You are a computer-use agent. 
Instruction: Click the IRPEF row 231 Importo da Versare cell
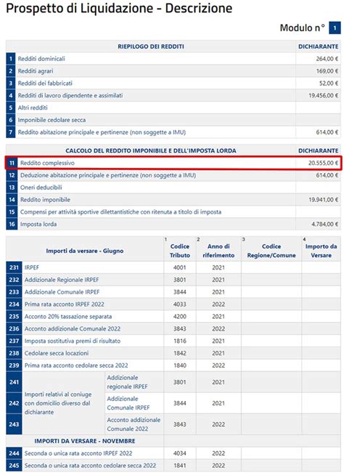321,267
